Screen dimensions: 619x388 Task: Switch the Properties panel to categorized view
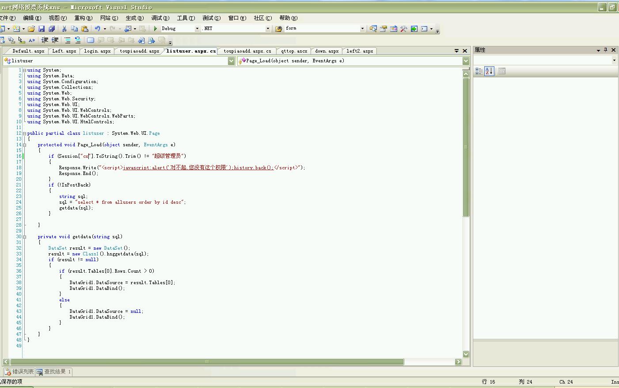[x=479, y=71]
